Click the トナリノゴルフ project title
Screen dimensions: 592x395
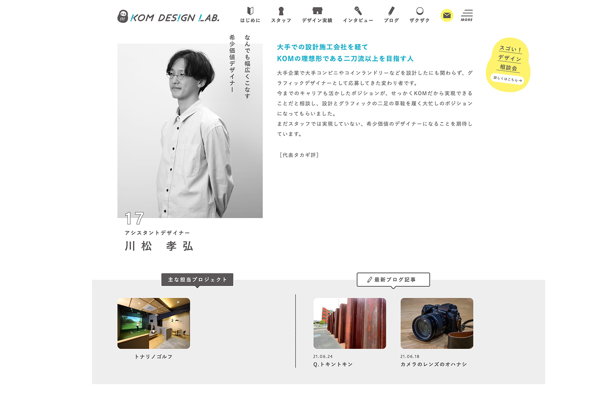point(154,357)
